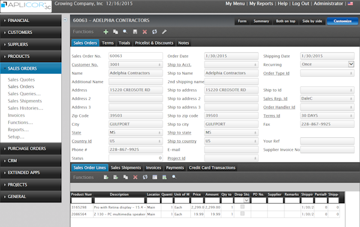Open the lookup arrow in Order Type Id field
The image size is (360, 227).
[351, 74]
